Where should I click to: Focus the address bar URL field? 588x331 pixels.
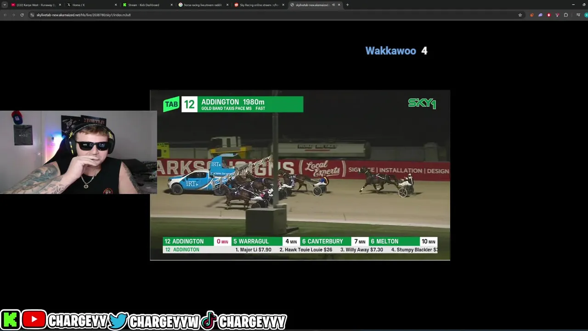pyautogui.click(x=276, y=15)
